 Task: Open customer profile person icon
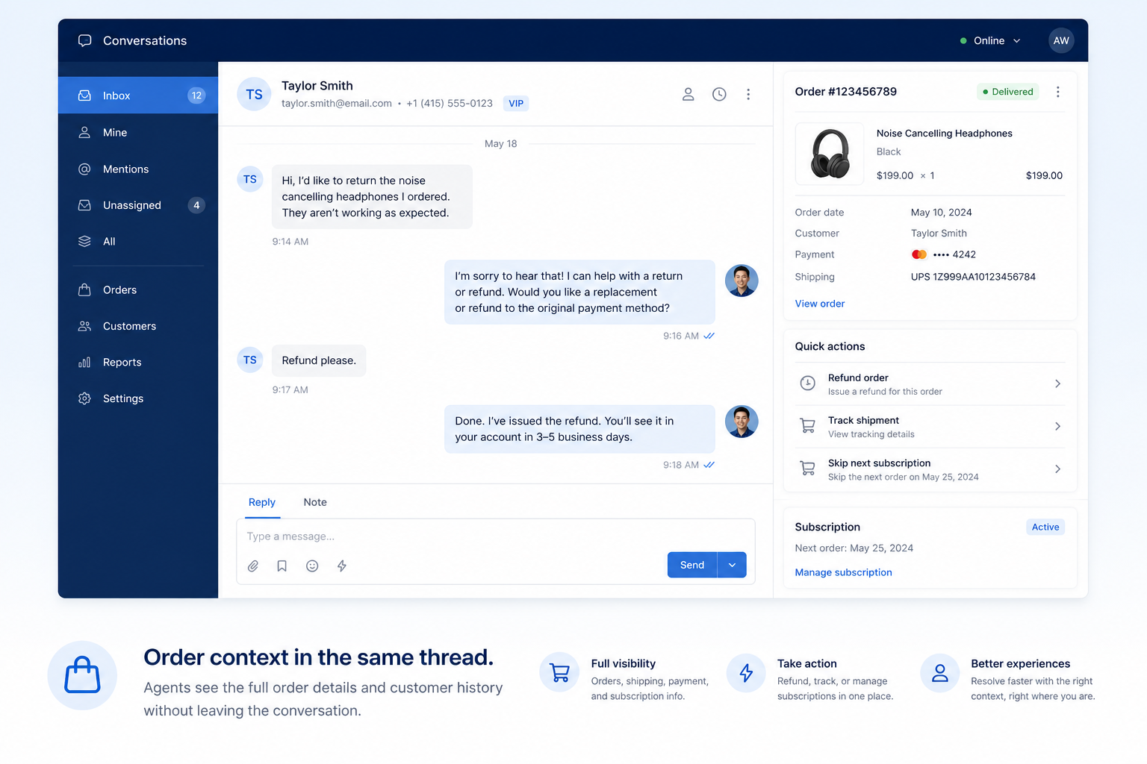[x=688, y=94]
